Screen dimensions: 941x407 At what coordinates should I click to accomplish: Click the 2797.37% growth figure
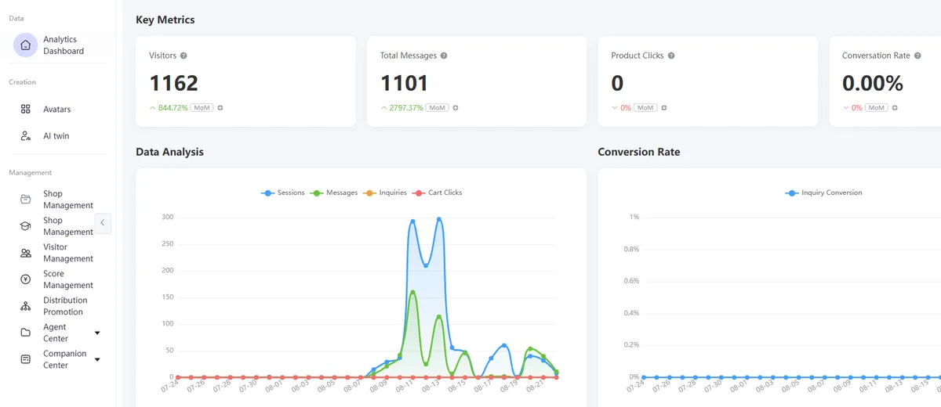pos(406,107)
